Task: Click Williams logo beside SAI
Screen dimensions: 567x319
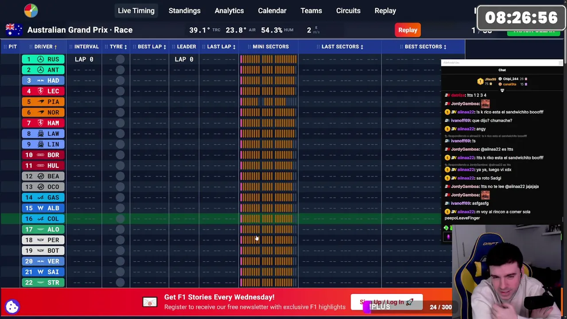Action: tap(41, 272)
